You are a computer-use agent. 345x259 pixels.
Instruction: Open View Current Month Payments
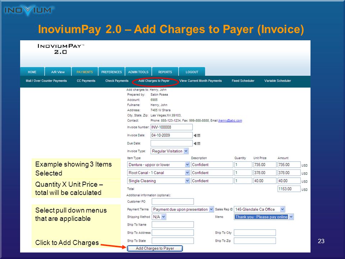(201, 81)
